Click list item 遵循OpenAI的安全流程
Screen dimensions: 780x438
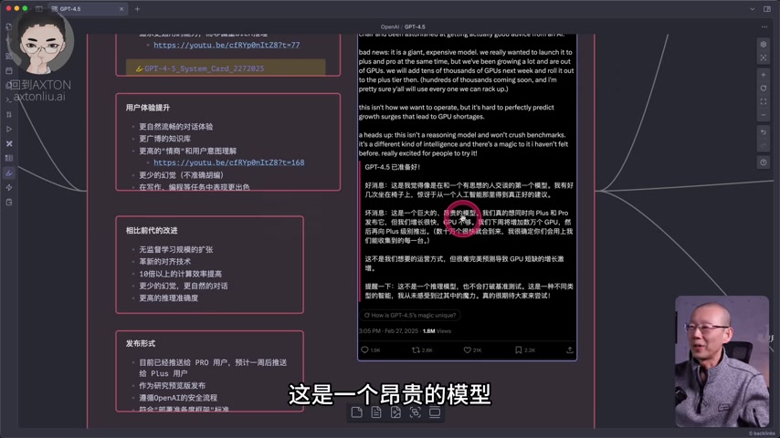[x=178, y=398]
